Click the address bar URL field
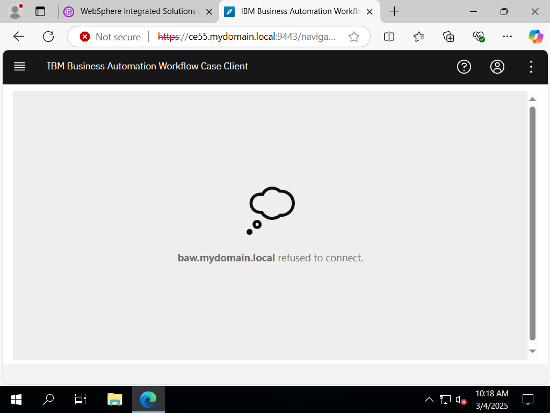 point(246,37)
